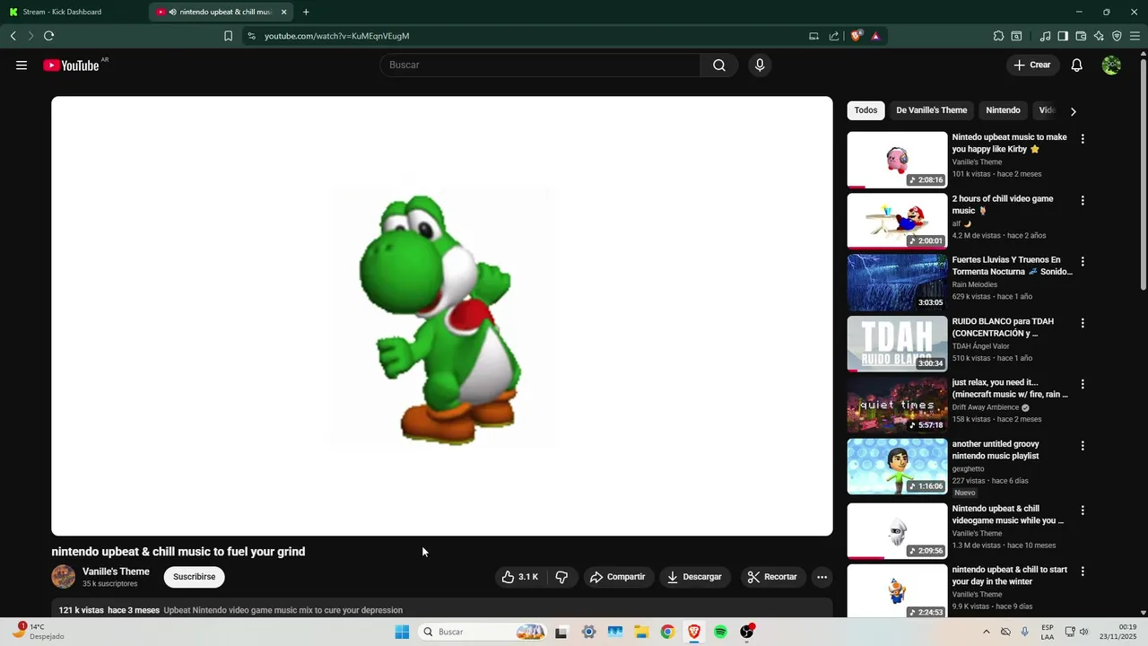The height and width of the screenshot is (646, 1148).
Task: Select the Todos filter chip
Action: point(865,110)
